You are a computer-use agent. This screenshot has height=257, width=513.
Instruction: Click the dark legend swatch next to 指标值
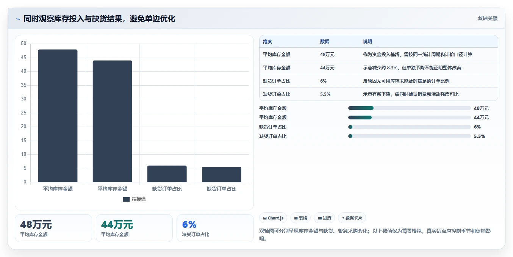(x=126, y=199)
